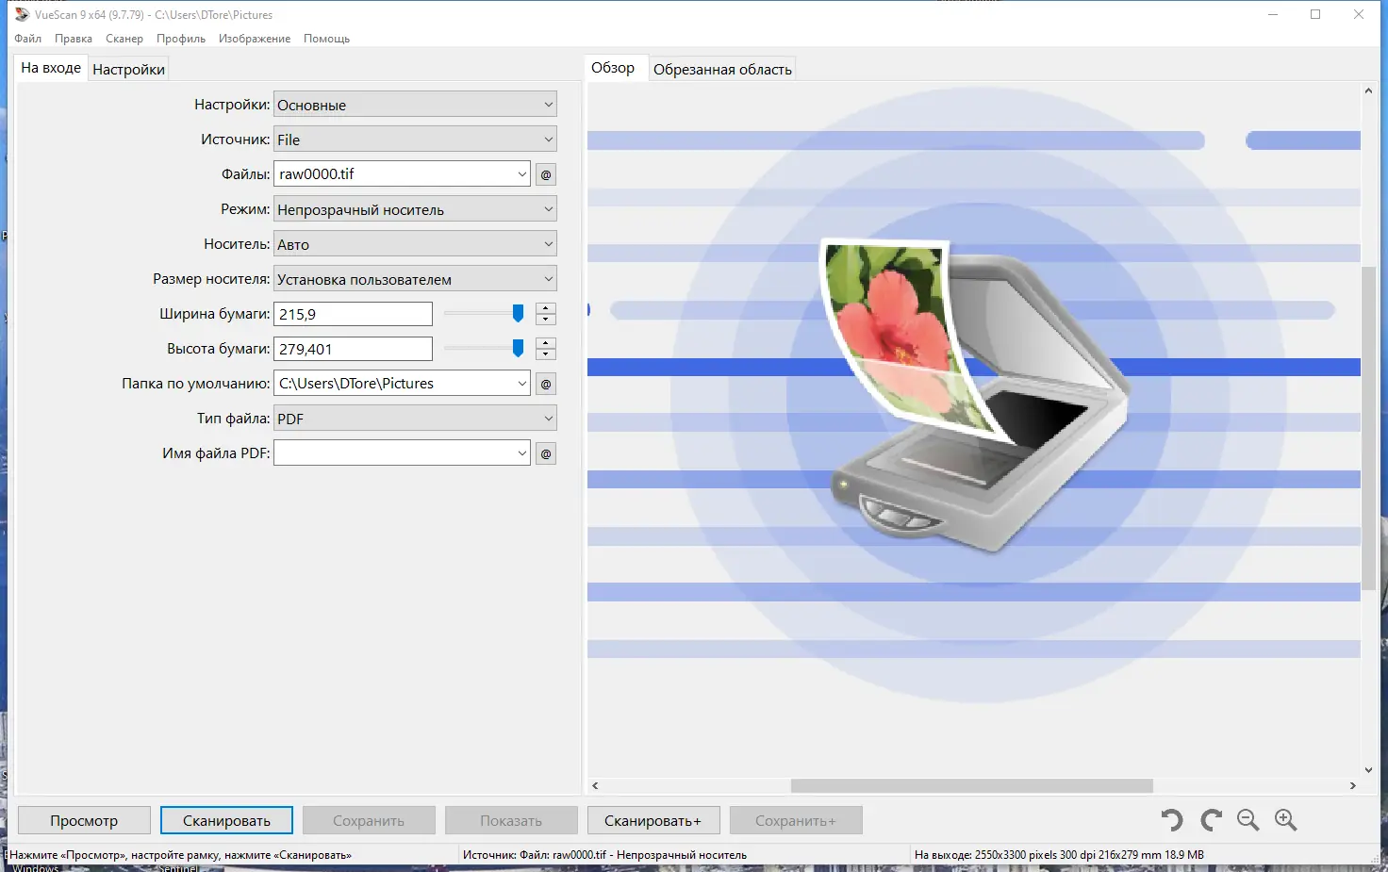Click the VueScan scanner icon in title bar
The image size is (1388, 872).
(21, 14)
